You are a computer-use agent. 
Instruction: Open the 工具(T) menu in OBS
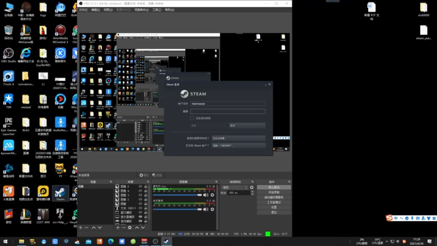(x=157, y=10)
